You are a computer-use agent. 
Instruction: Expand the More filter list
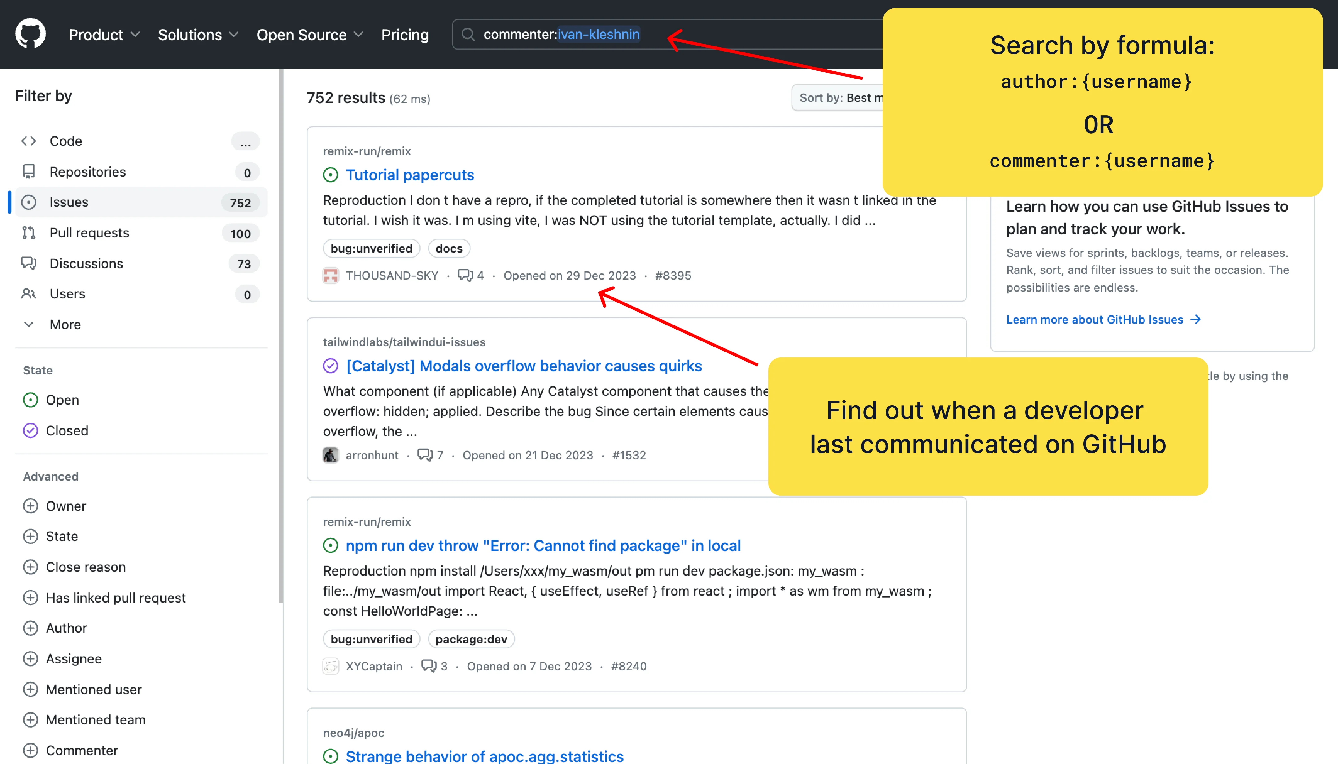(x=64, y=324)
